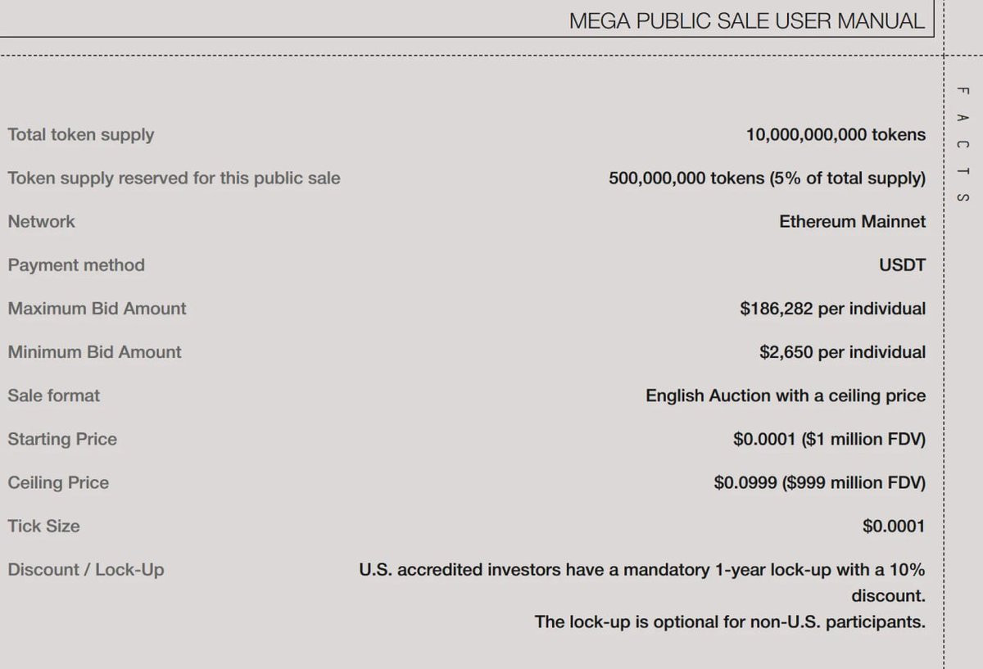Click the Tick Size $0.0001 value
The width and height of the screenshot is (983, 669).
894,527
